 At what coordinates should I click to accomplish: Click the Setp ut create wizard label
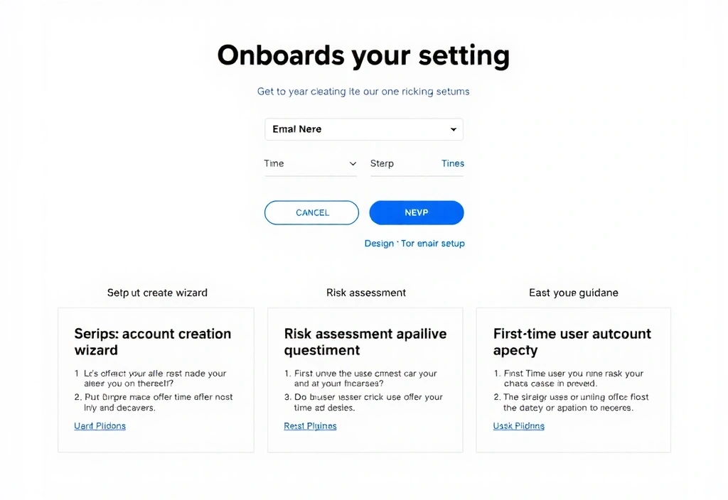pos(157,293)
